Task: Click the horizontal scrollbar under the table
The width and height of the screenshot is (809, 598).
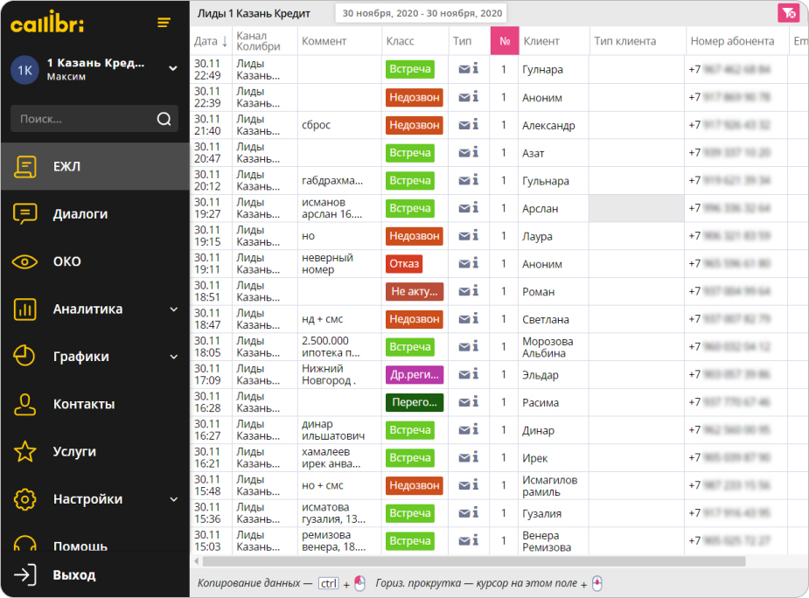Action: pos(472,561)
